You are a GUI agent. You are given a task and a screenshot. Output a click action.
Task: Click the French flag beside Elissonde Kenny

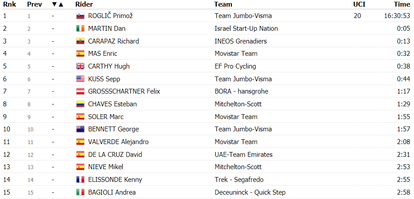[80, 180]
